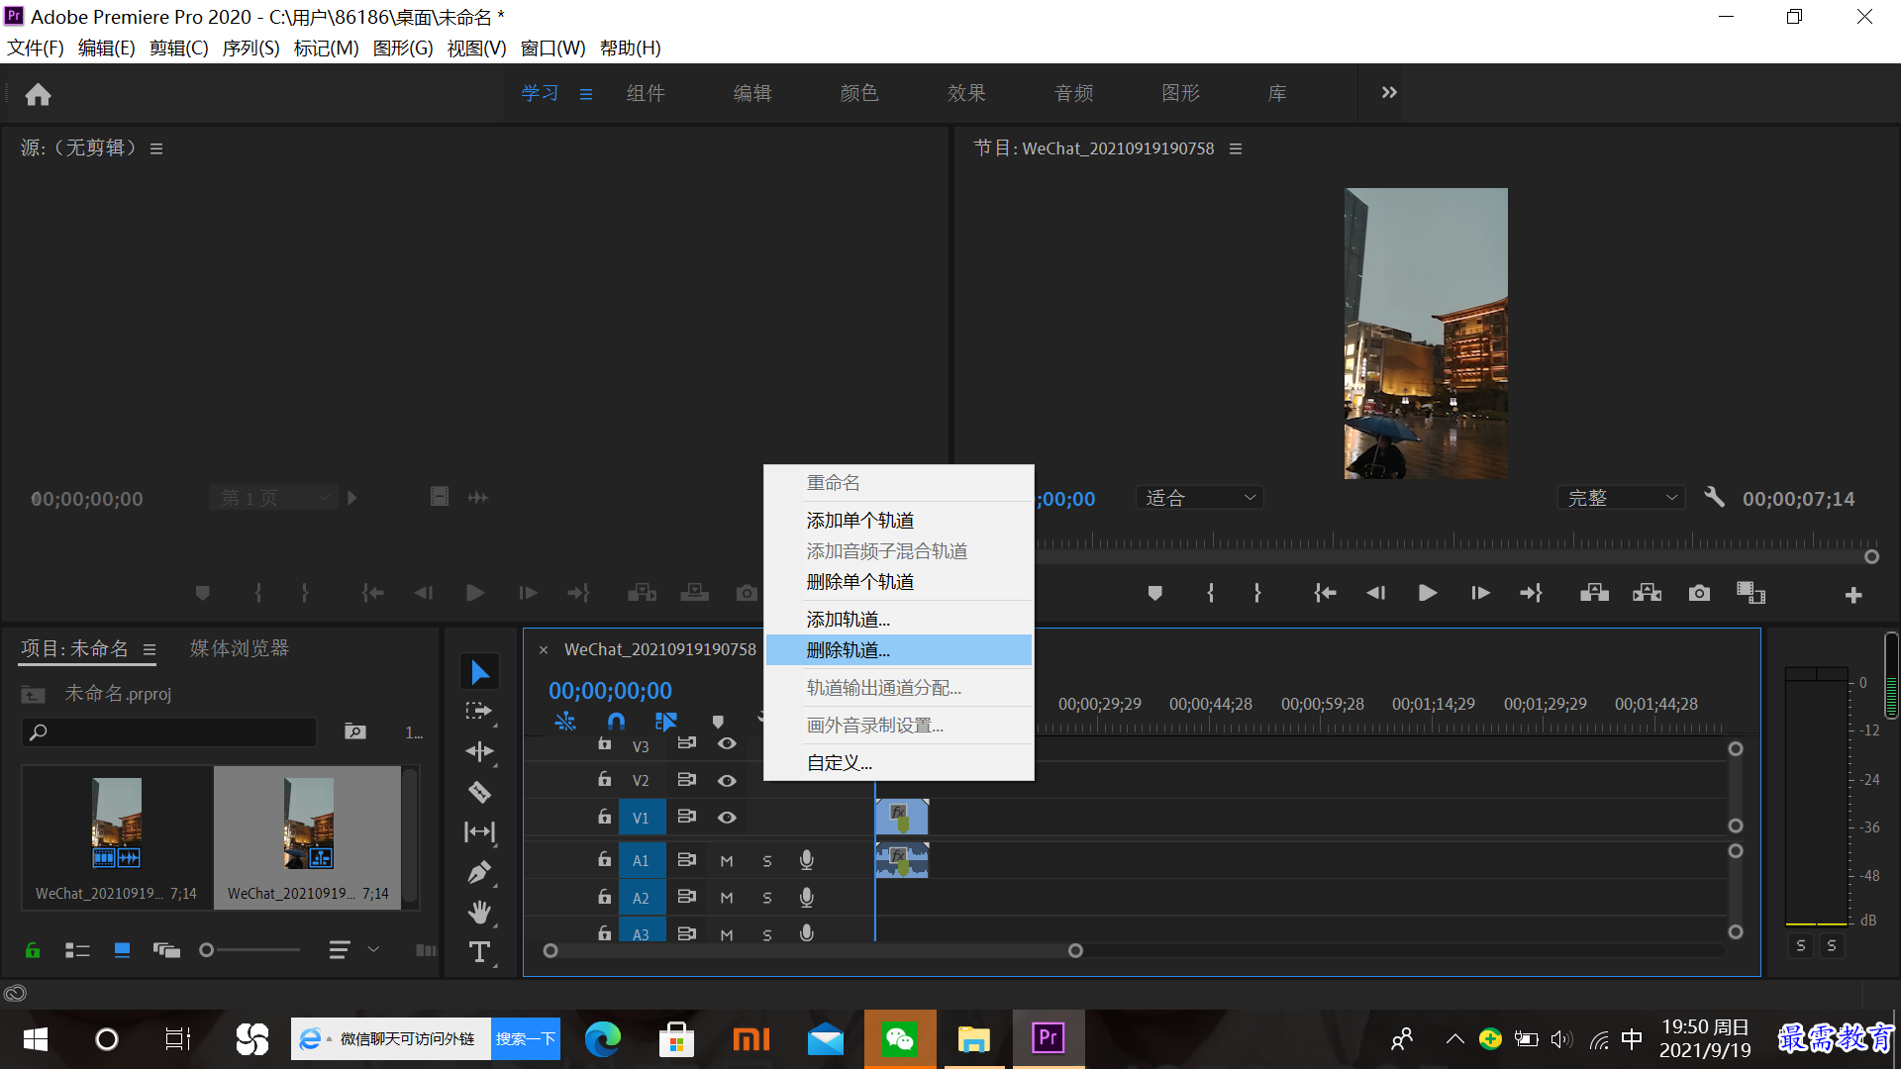Screen dimensions: 1901x1069
Task: Toggle sync lock on A2 track
Action: tap(686, 897)
